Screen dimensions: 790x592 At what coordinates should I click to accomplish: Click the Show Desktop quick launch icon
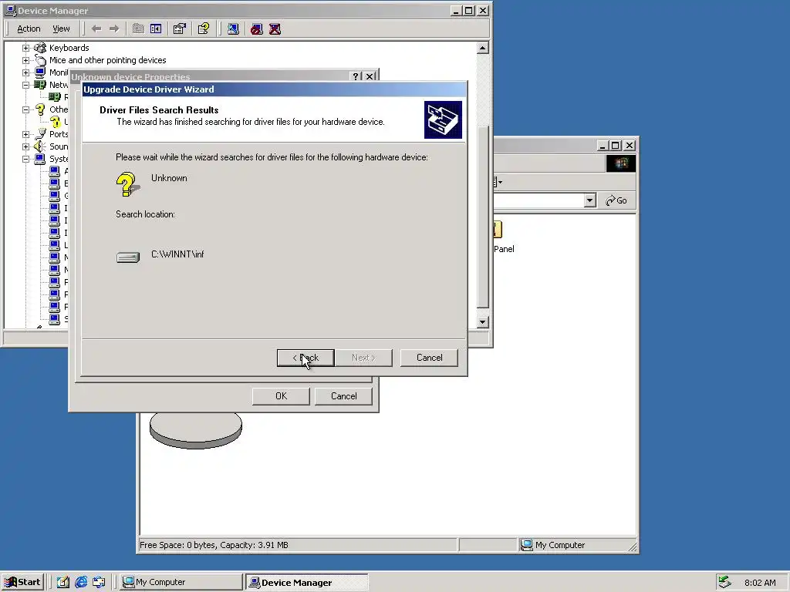point(62,582)
